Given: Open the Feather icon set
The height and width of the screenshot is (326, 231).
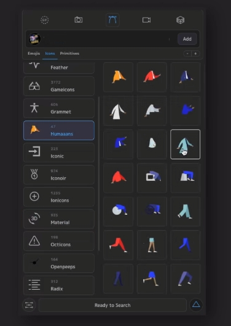Looking at the screenshot, I should click(59, 68).
